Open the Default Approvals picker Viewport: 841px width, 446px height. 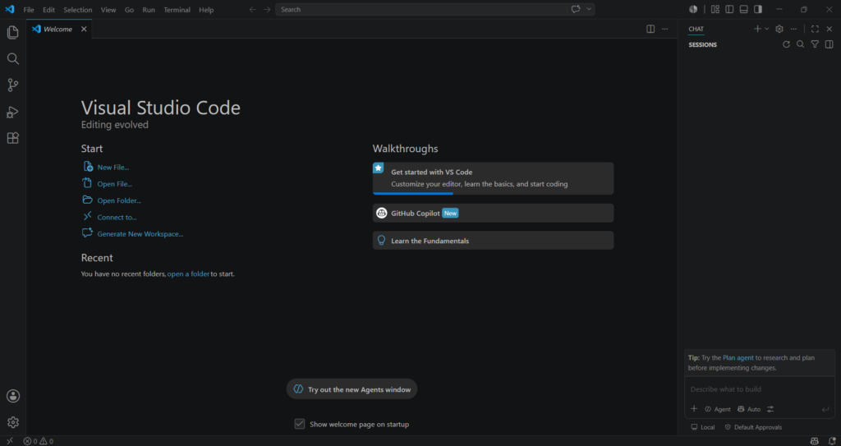[753, 427]
